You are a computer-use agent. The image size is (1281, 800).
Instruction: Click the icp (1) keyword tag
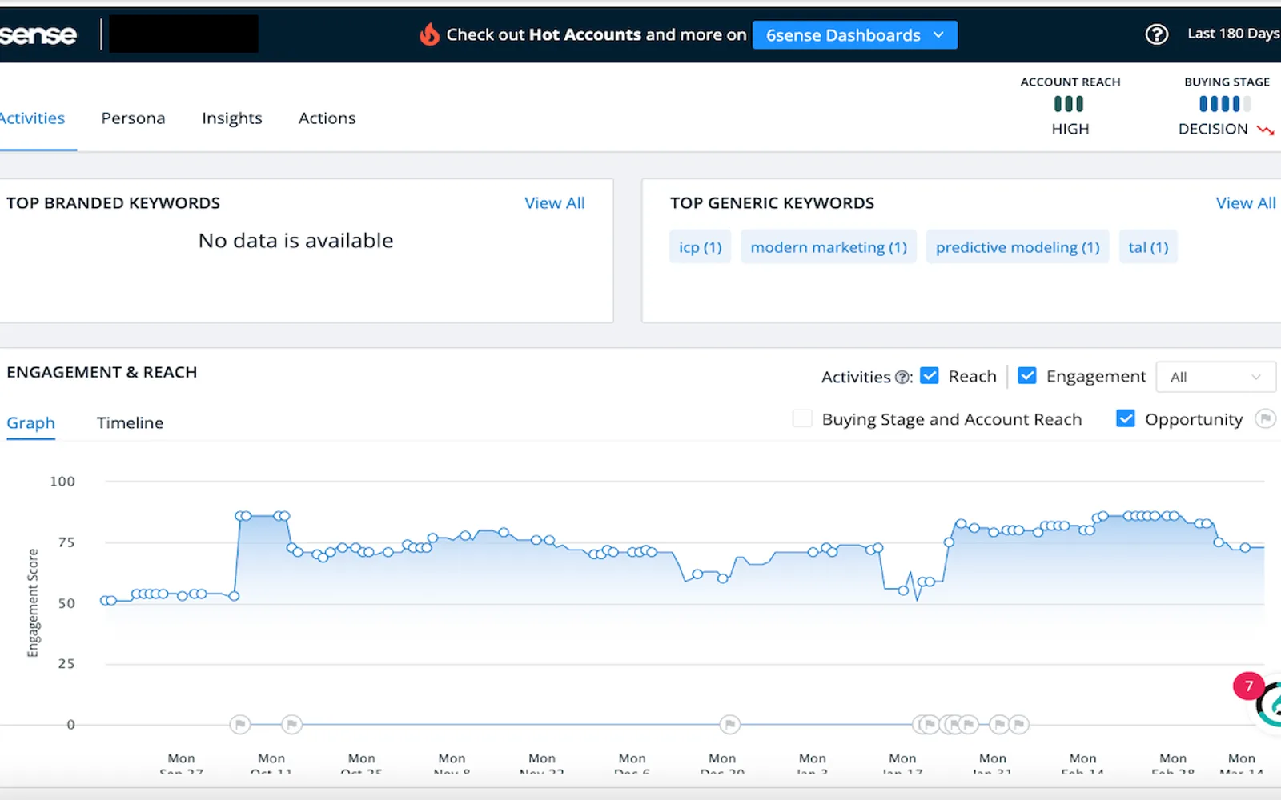coord(701,247)
